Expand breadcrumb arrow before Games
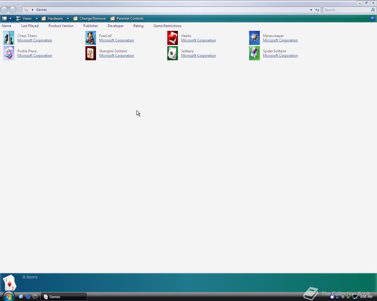 [x=32, y=10]
